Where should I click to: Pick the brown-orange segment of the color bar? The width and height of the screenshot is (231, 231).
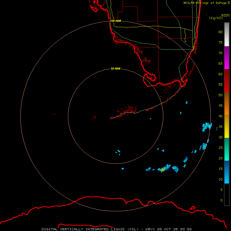(x=227, y=103)
